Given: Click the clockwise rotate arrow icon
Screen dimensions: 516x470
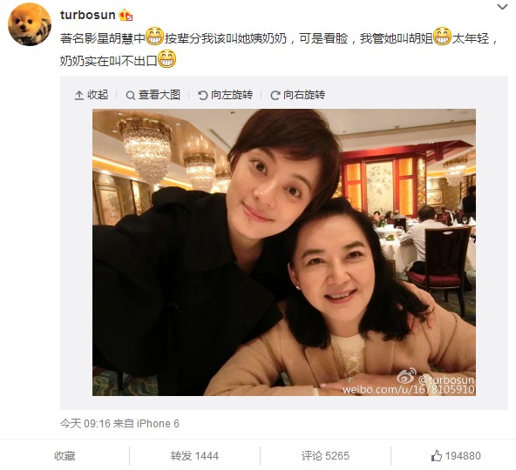Looking at the screenshot, I should click(x=275, y=96).
